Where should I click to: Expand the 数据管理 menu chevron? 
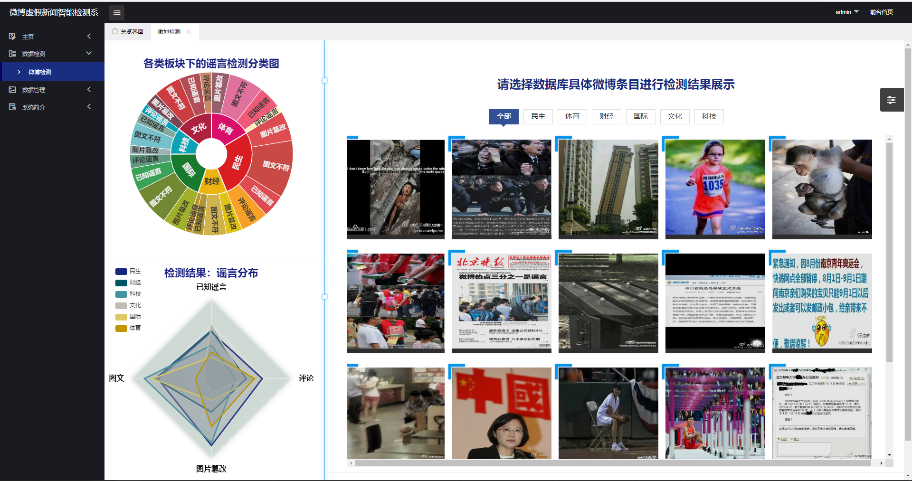tap(89, 89)
